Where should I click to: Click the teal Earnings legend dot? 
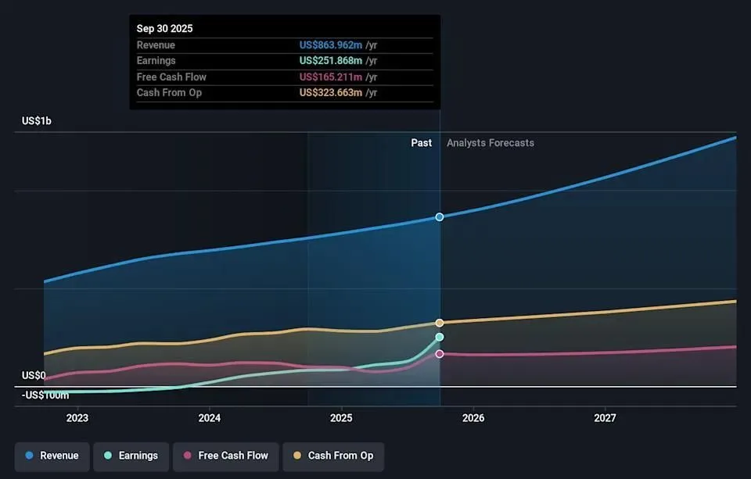coord(107,456)
